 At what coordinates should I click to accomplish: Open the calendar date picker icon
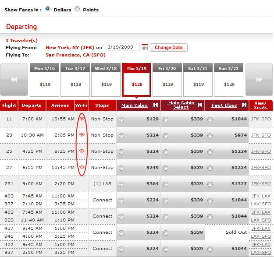tap(145, 47)
